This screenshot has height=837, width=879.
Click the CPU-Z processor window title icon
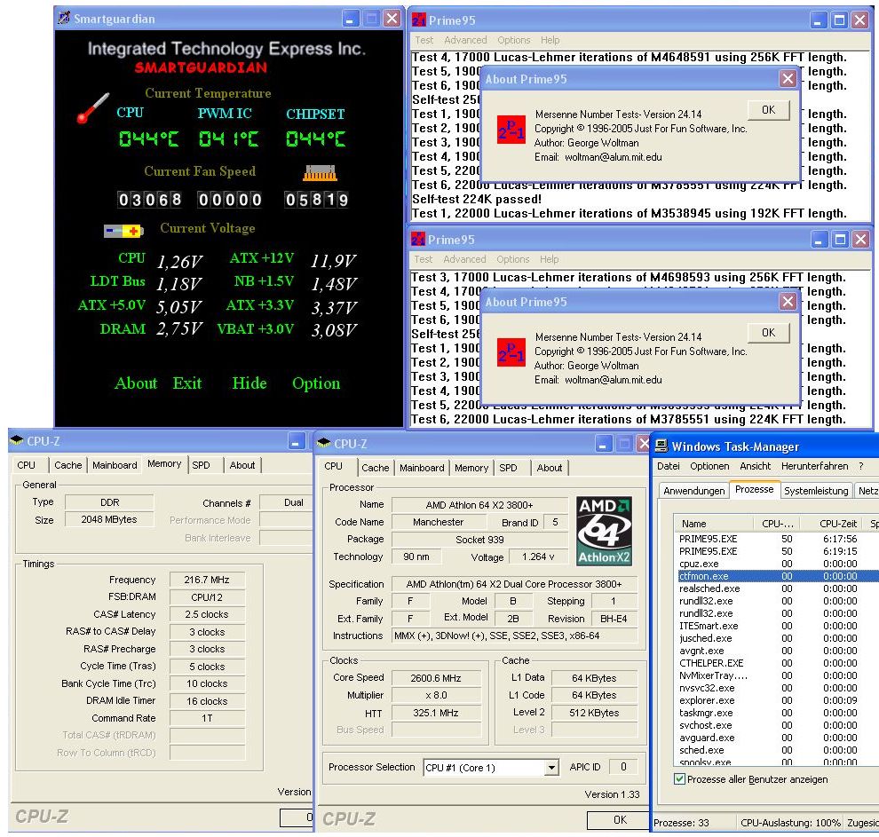323,443
